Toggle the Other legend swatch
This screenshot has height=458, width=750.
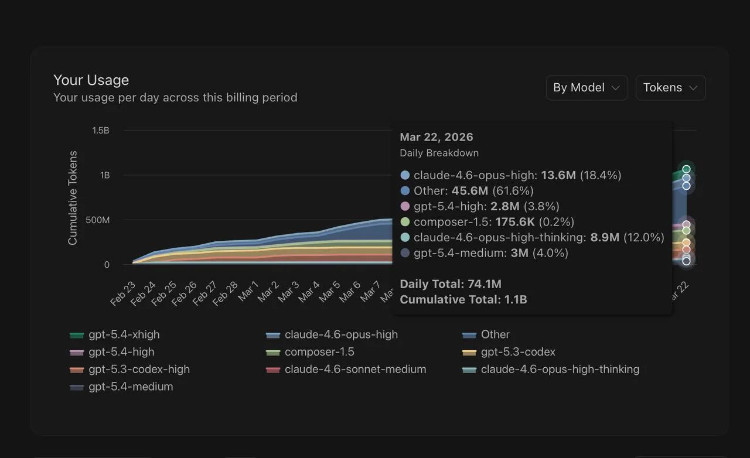[x=469, y=335]
